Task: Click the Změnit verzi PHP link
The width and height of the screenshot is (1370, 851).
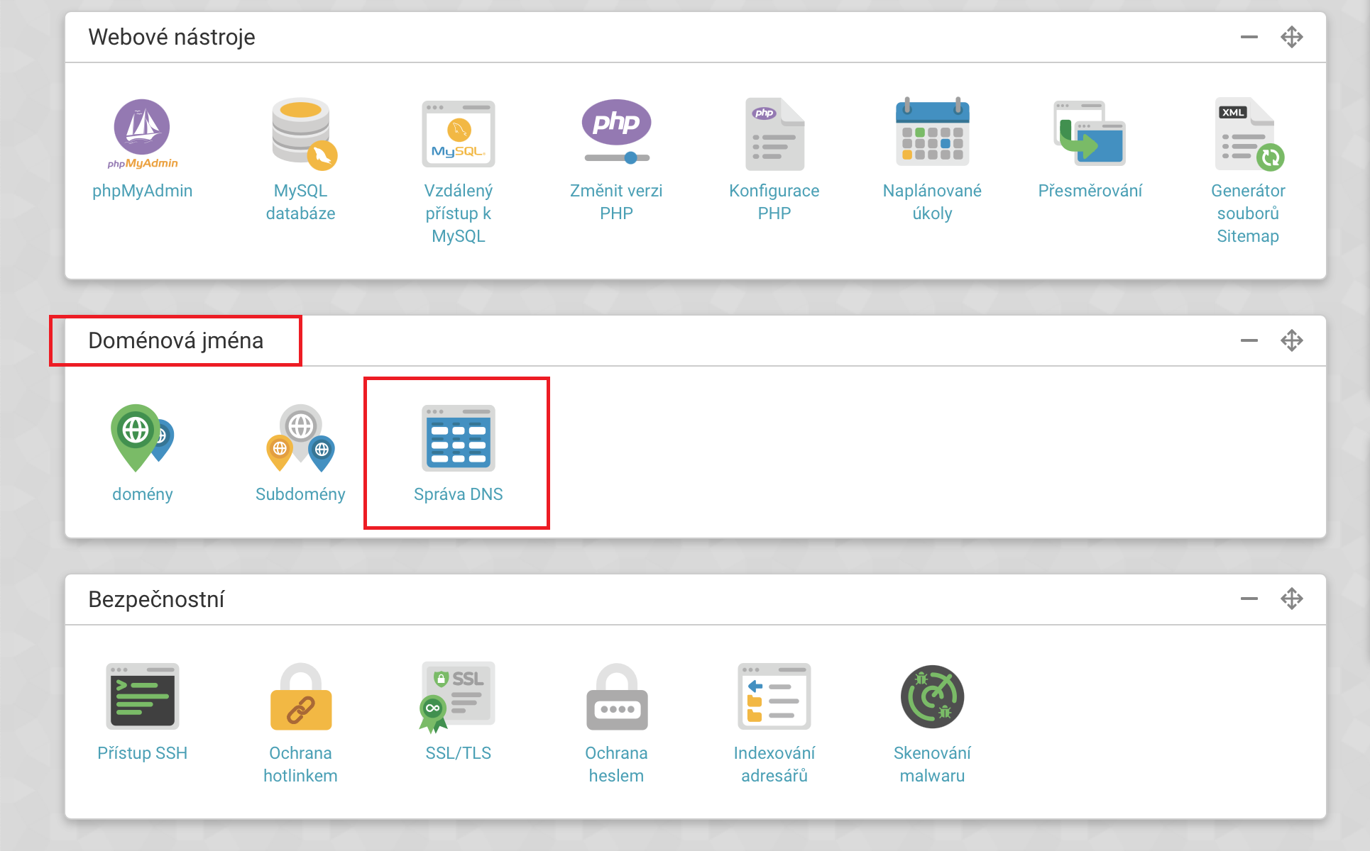Action: 616,202
